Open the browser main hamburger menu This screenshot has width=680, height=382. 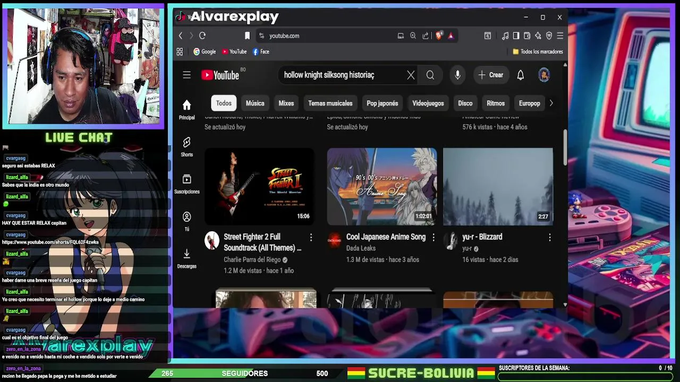coord(560,36)
